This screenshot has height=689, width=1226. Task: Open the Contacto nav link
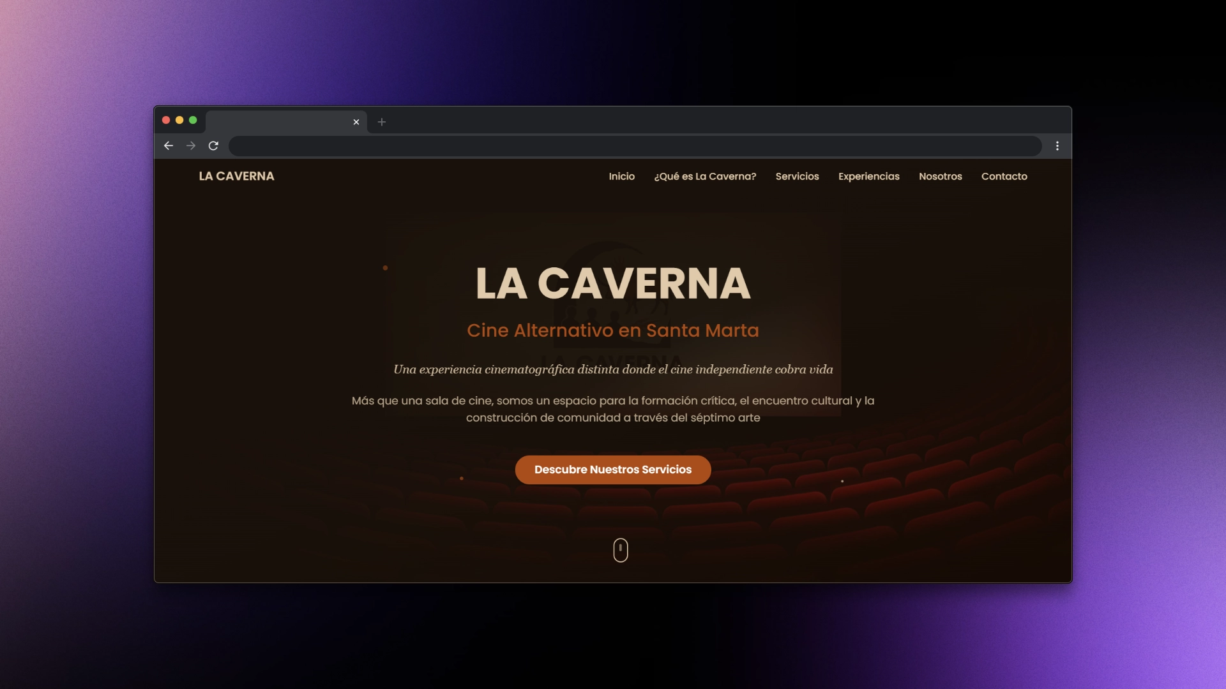(x=1004, y=176)
